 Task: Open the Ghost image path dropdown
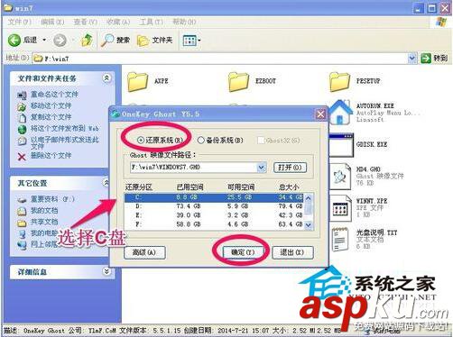tap(262, 168)
